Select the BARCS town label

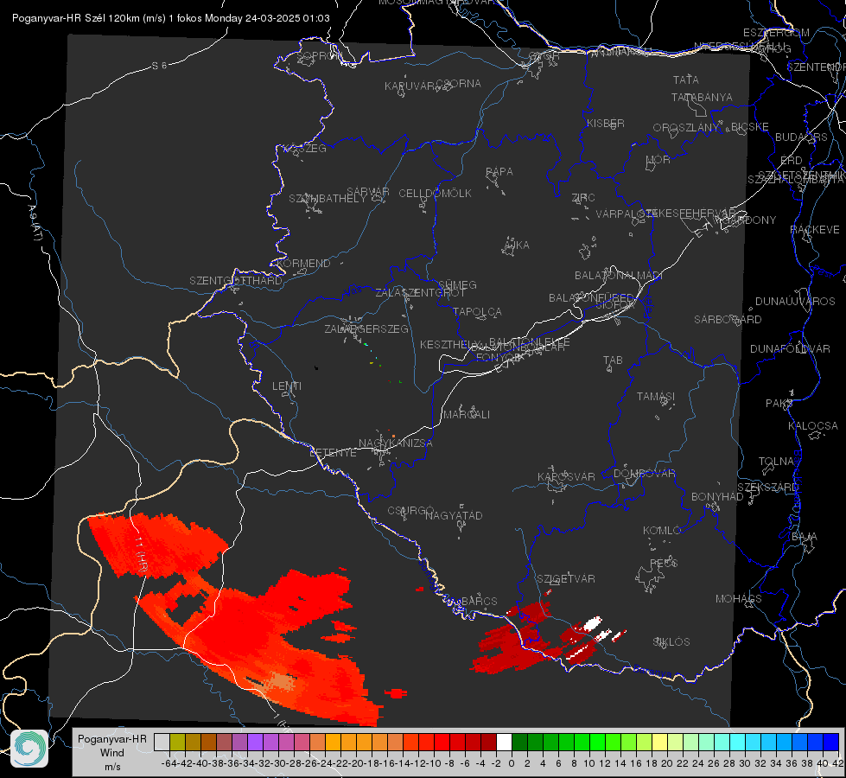[479, 601]
